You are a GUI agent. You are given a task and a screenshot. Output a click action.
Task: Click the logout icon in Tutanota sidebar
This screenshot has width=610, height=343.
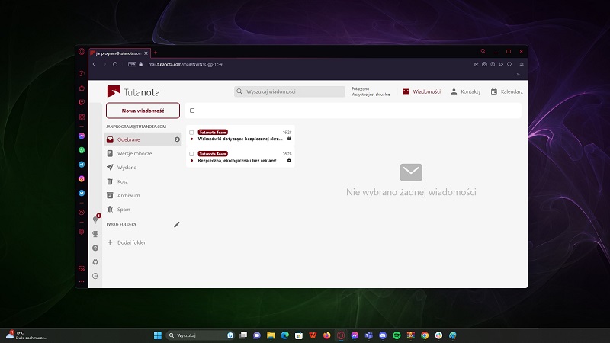(x=95, y=276)
